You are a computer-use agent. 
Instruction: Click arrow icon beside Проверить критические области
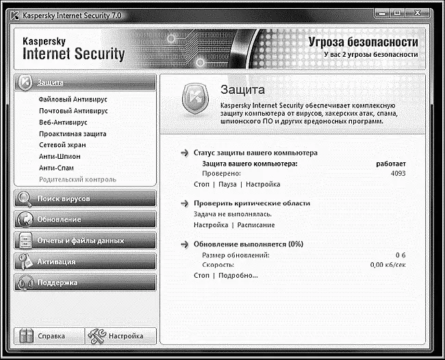pos(185,204)
